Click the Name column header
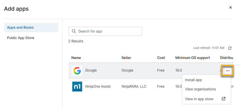The image size is (236, 110). (76, 58)
